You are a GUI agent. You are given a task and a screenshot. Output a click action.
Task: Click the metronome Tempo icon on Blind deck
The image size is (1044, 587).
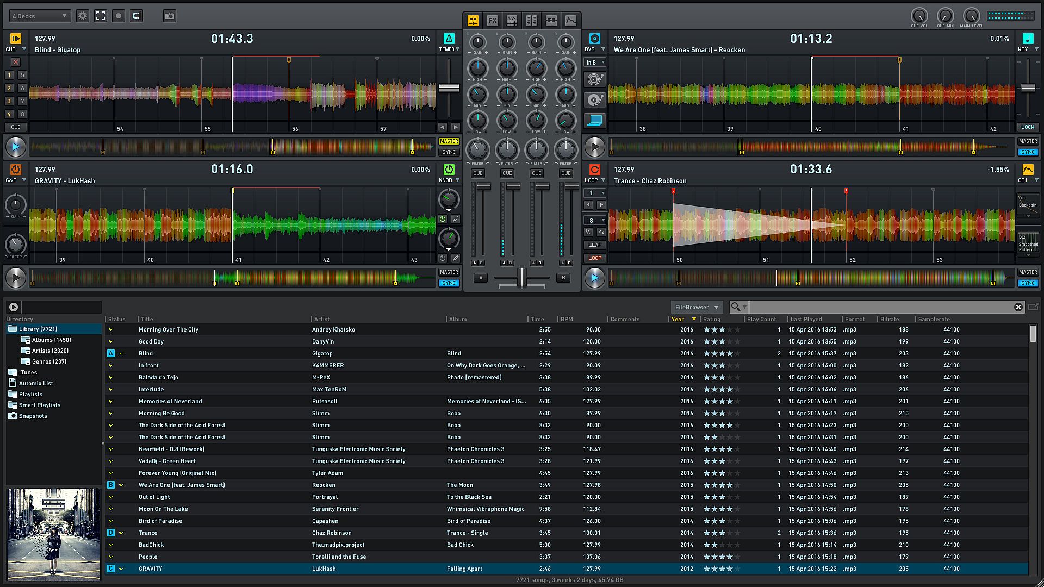pos(449,39)
